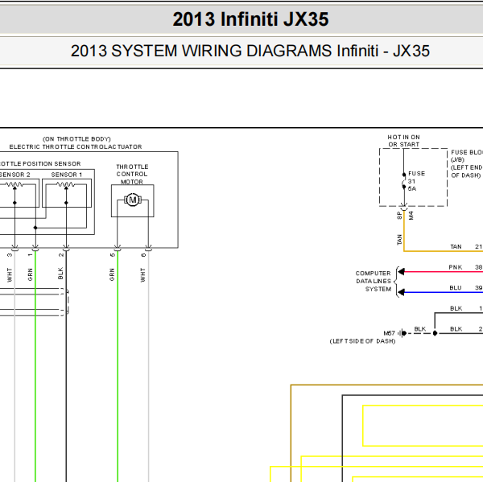
Task: Click the ground symbol next to M57
Action: pyautogui.click(x=402, y=333)
